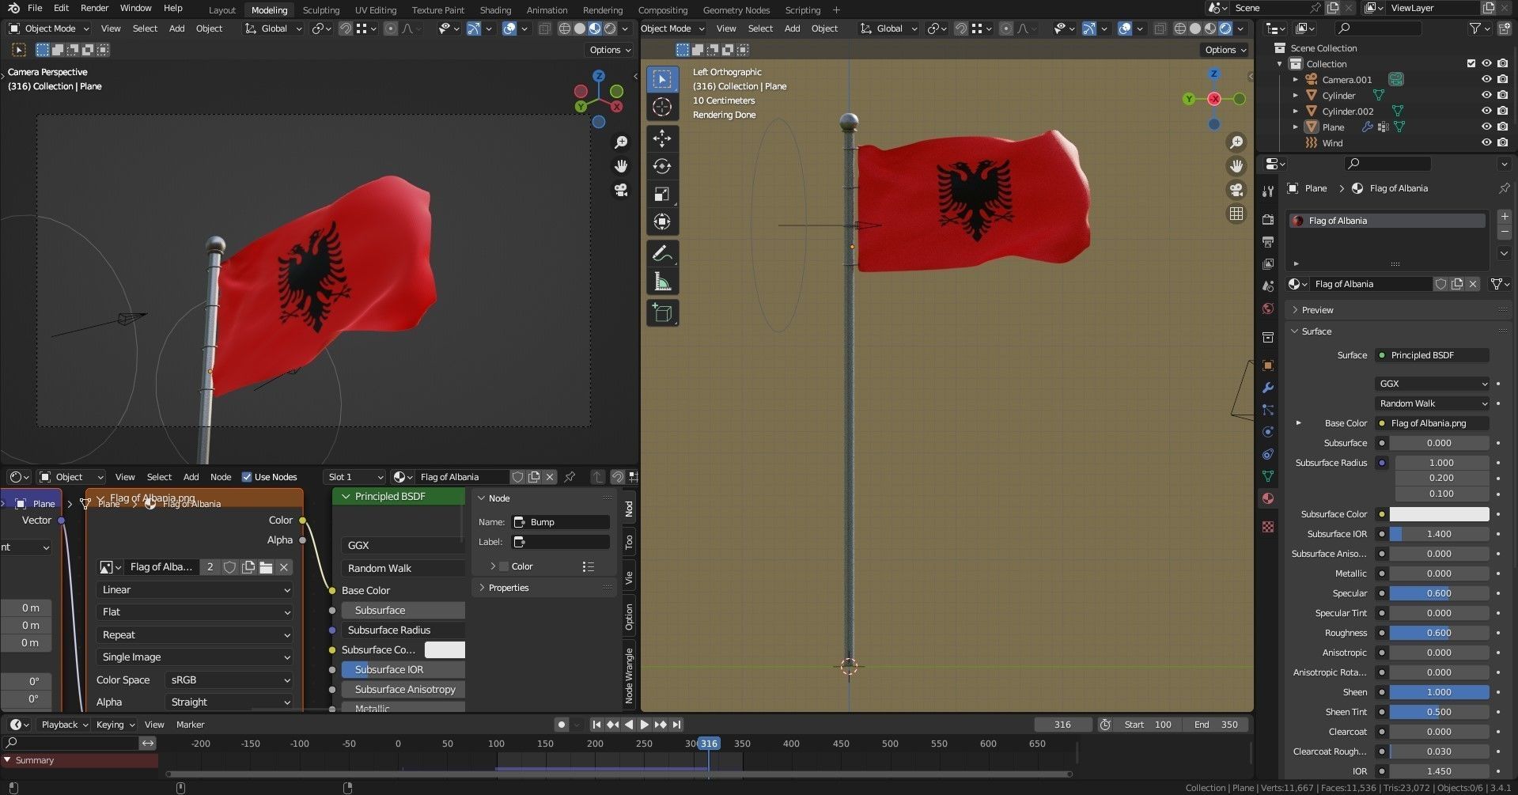Select the Add Cube tool
This screenshot has height=795, width=1518.
pyautogui.click(x=662, y=313)
